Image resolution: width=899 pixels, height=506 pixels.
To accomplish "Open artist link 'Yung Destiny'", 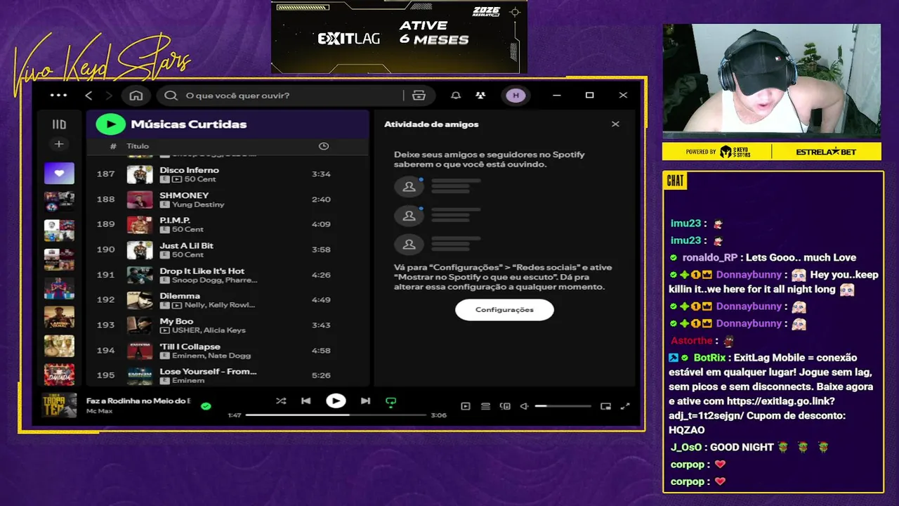I will pos(198,205).
